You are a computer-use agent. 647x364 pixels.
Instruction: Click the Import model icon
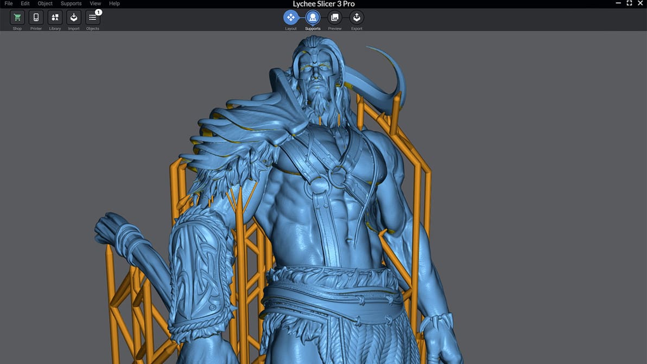pyautogui.click(x=74, y=18)
